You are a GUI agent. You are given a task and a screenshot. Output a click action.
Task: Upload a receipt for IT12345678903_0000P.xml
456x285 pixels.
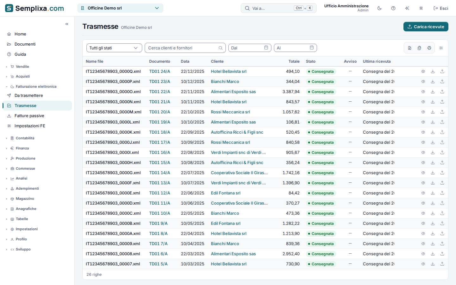tap(442, 82)
